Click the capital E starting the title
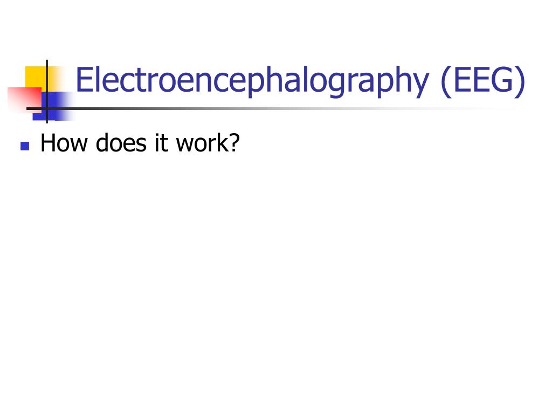The width and height of the screenshot is (552, 414). click(x=84, y=80)
